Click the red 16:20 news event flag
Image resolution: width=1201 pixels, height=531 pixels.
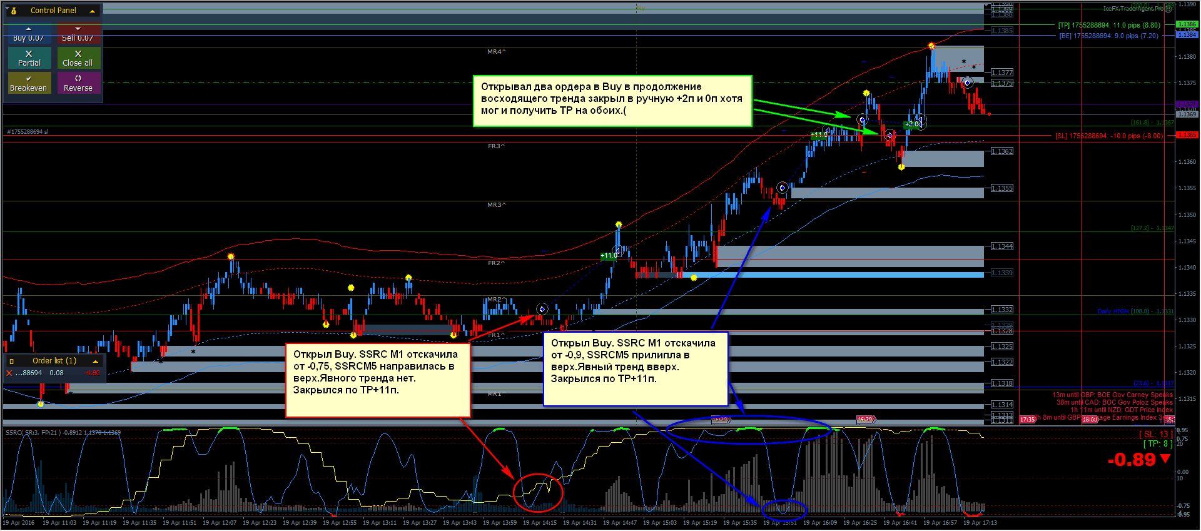[x=866, y=420]
